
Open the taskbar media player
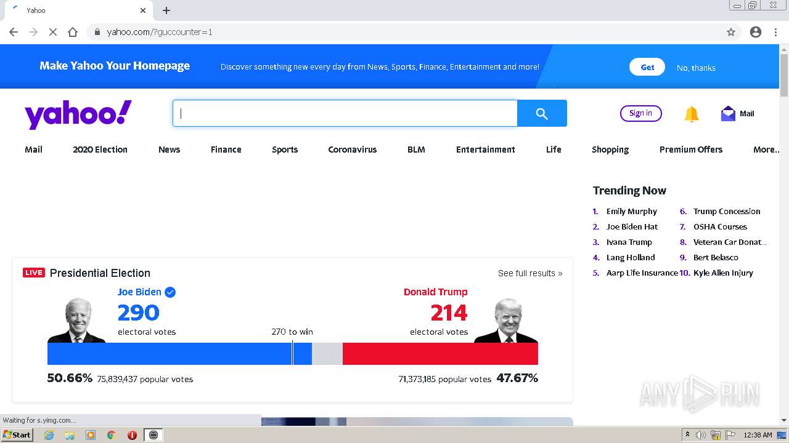[91, 435]
